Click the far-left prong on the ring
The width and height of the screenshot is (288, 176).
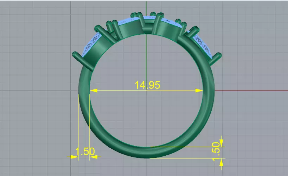click(x=83, y=62)
